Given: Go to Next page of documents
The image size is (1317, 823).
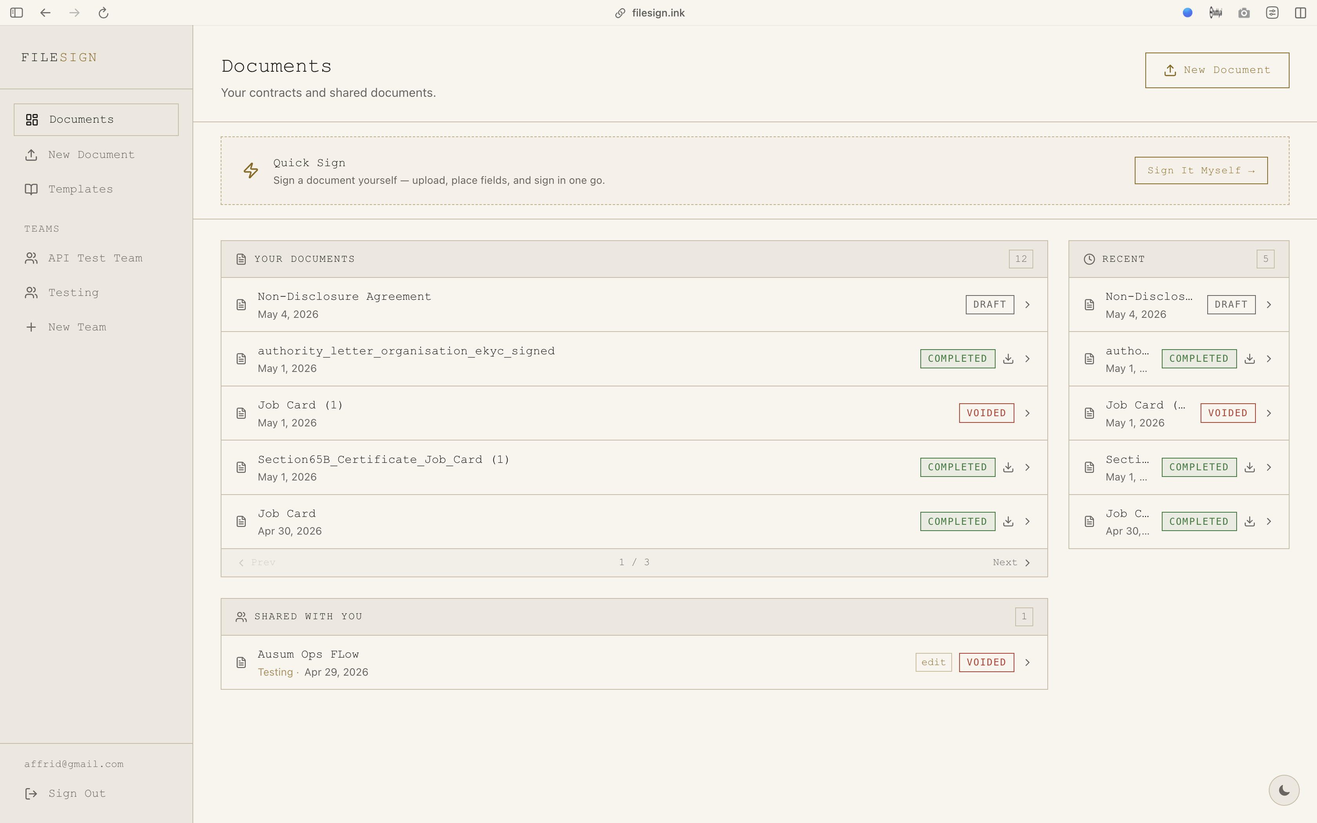Looking at the screenshot, I should (1012, 562).
